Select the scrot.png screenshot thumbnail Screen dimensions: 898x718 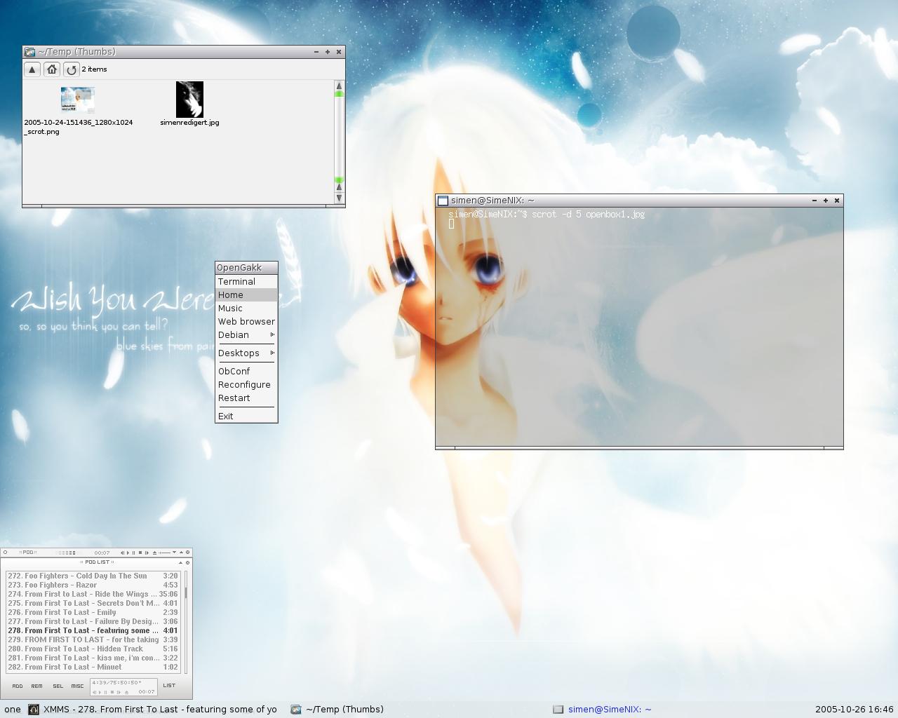77,100
